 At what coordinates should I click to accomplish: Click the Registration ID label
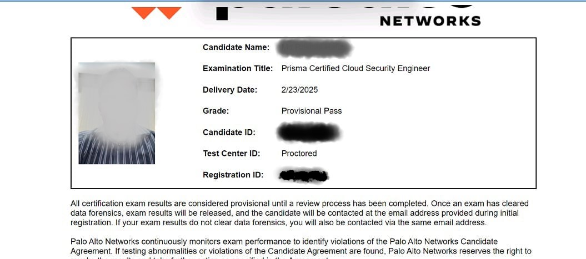click(x=233, y=175)
